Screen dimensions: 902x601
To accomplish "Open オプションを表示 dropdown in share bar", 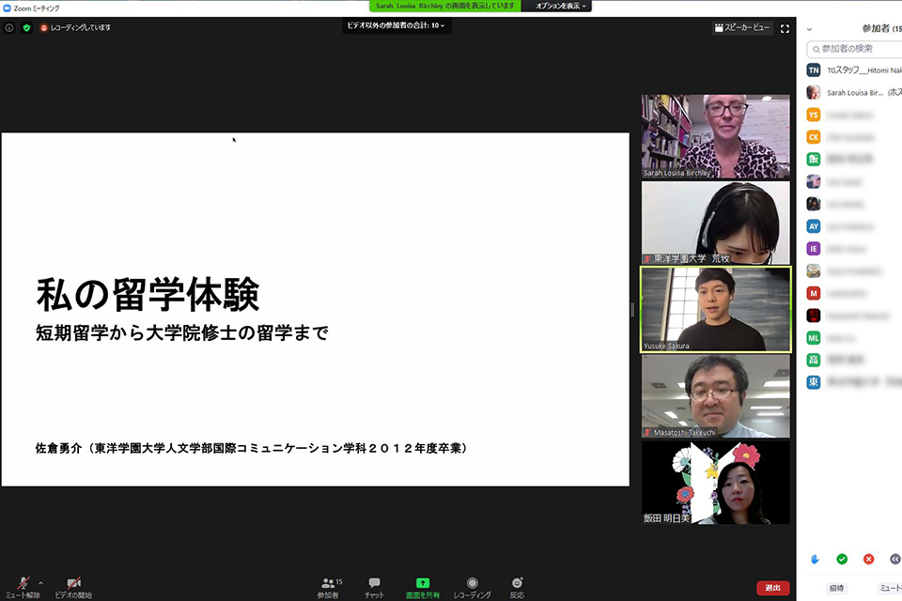I will [560, 6].
